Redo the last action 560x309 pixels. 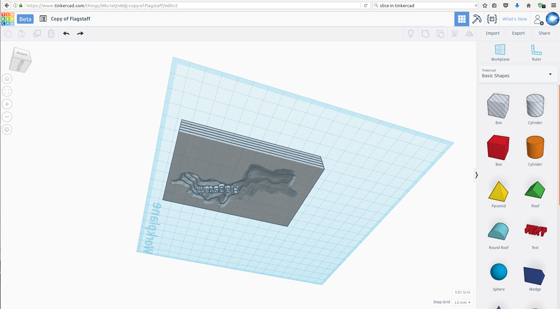[80, 33]
